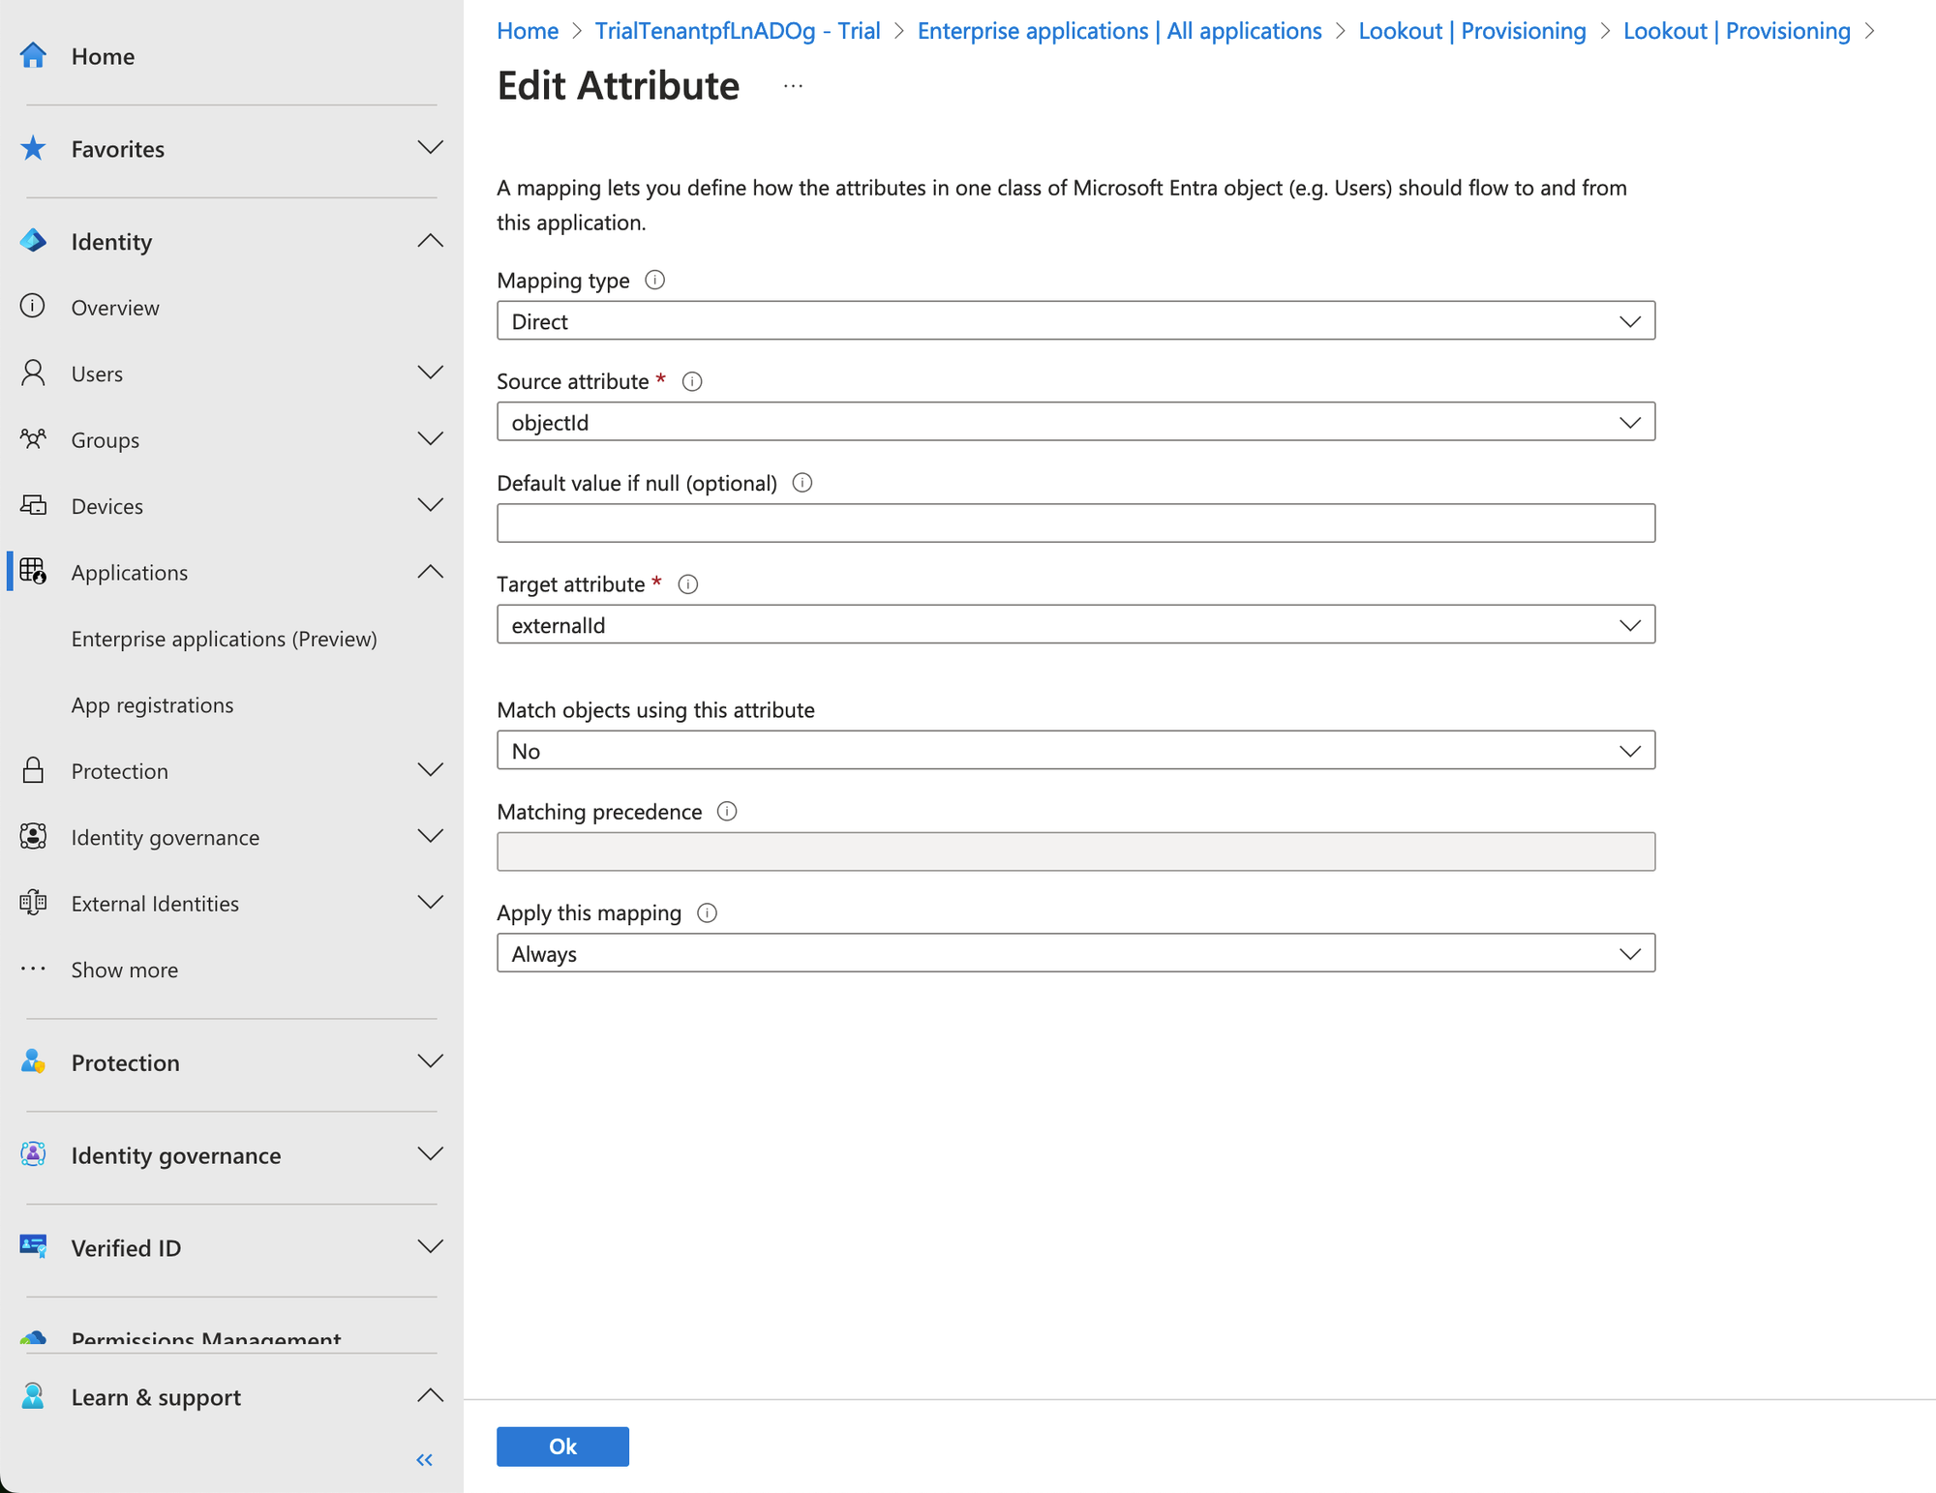1936x1493 pixels.
Task: Click the info icon next to Mapping type
Action: click(655, 280)
